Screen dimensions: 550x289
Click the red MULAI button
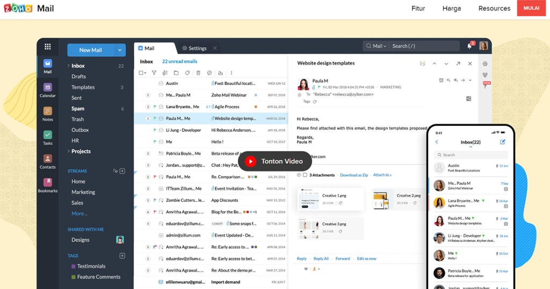click(531, 8)
